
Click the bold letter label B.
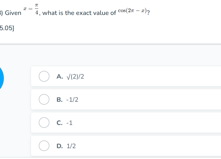(59, 100)
